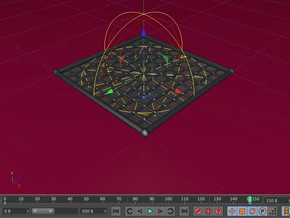
Task: Step back one frame
Action: pyautogui.click(x=140, y=211)
